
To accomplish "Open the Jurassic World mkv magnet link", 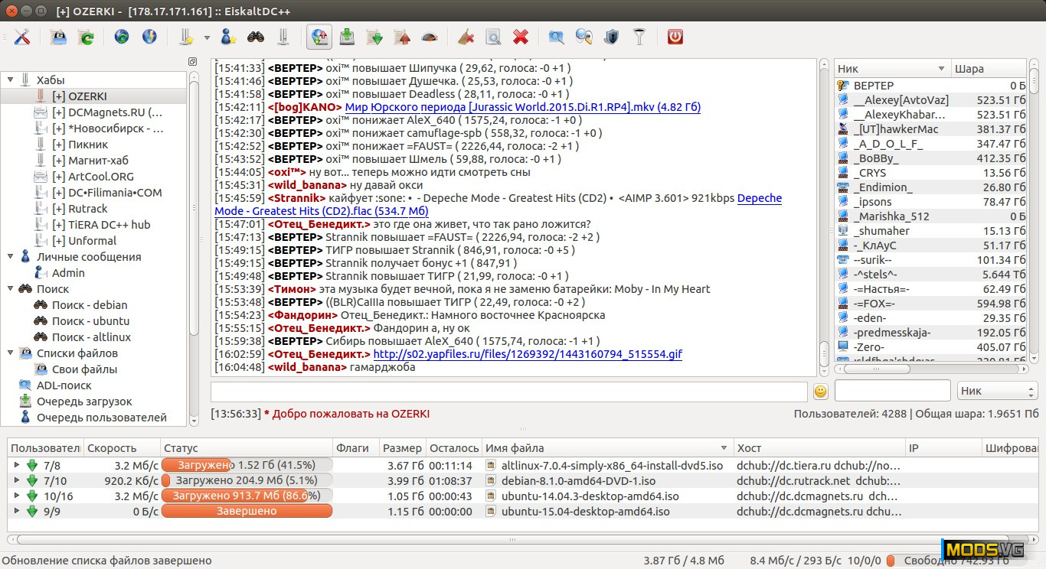I will 522,107.
